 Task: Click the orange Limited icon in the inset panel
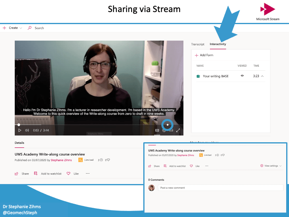pyautogui.click(x=201, y=155)
